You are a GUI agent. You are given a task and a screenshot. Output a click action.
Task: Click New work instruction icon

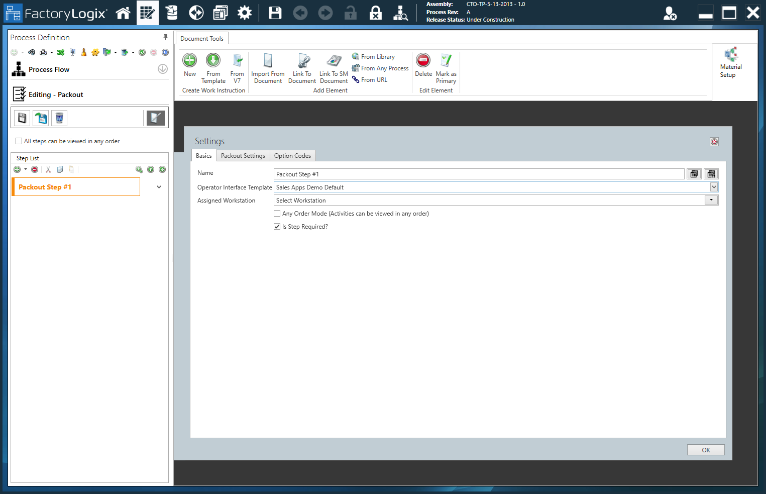pos(190,61)
